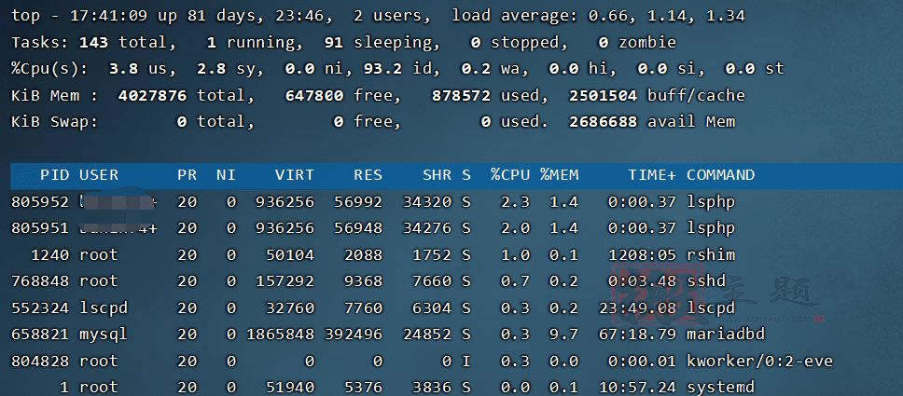
Task: Click the mariadbd %MEM value 9.7
Action: coord(563,335)
